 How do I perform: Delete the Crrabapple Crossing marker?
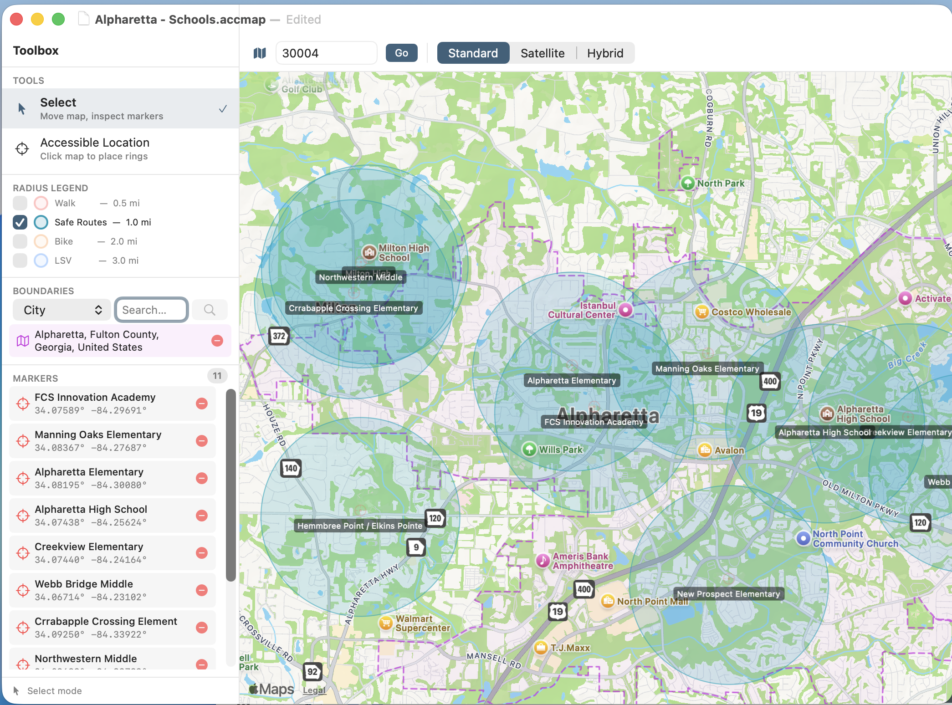202,628
